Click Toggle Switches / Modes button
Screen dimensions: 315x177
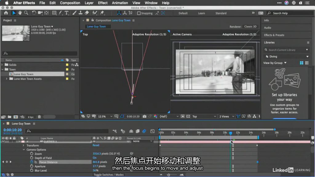point(109,175)
